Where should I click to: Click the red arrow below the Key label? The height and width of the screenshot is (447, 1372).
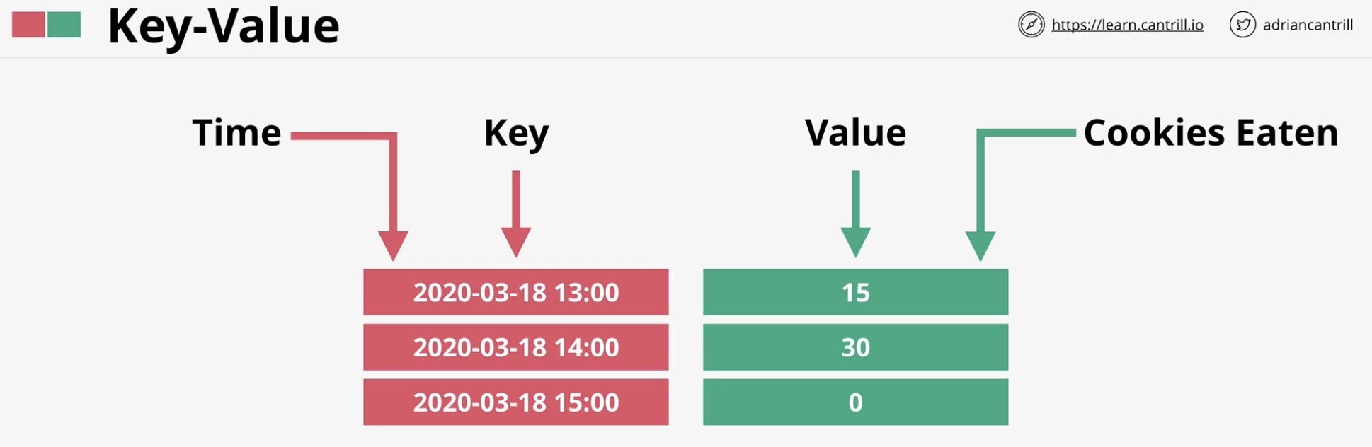516,214
